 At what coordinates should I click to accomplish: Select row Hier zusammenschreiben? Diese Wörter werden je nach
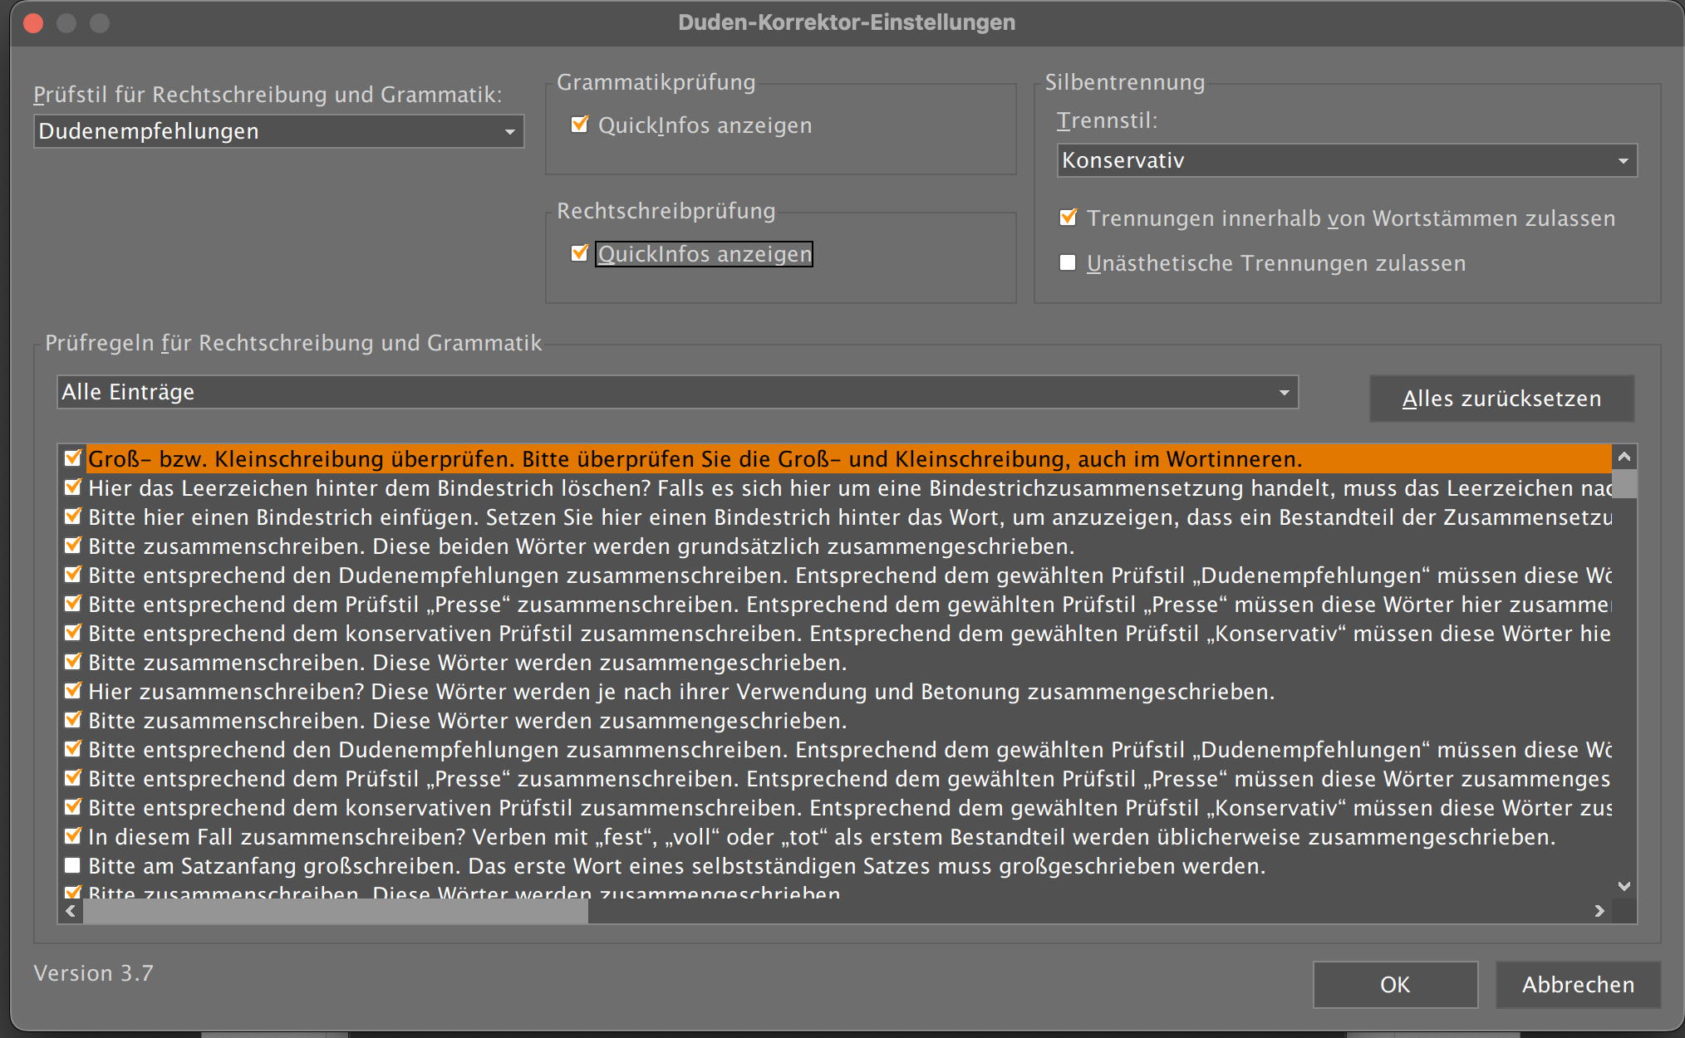click(849, 691)
